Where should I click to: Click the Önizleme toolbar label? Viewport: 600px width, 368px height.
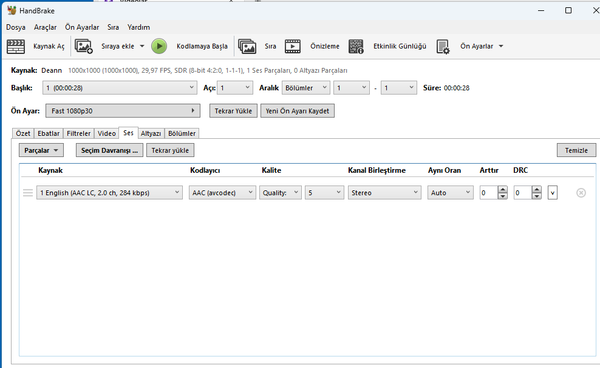[325, 46]
